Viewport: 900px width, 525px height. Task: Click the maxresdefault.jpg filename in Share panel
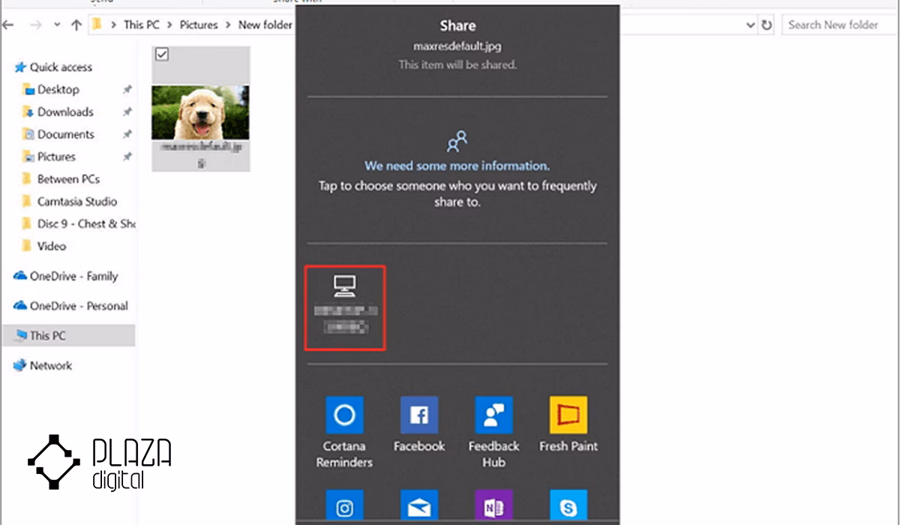457,46
